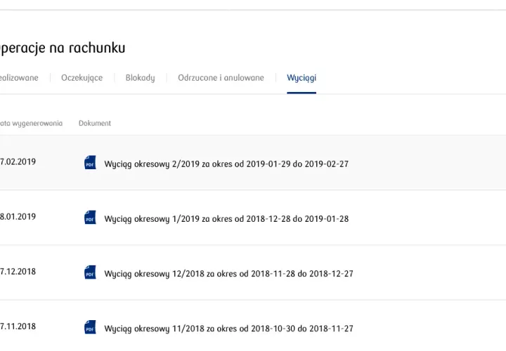Open the Wyciągi tab

tap(301, 78)
